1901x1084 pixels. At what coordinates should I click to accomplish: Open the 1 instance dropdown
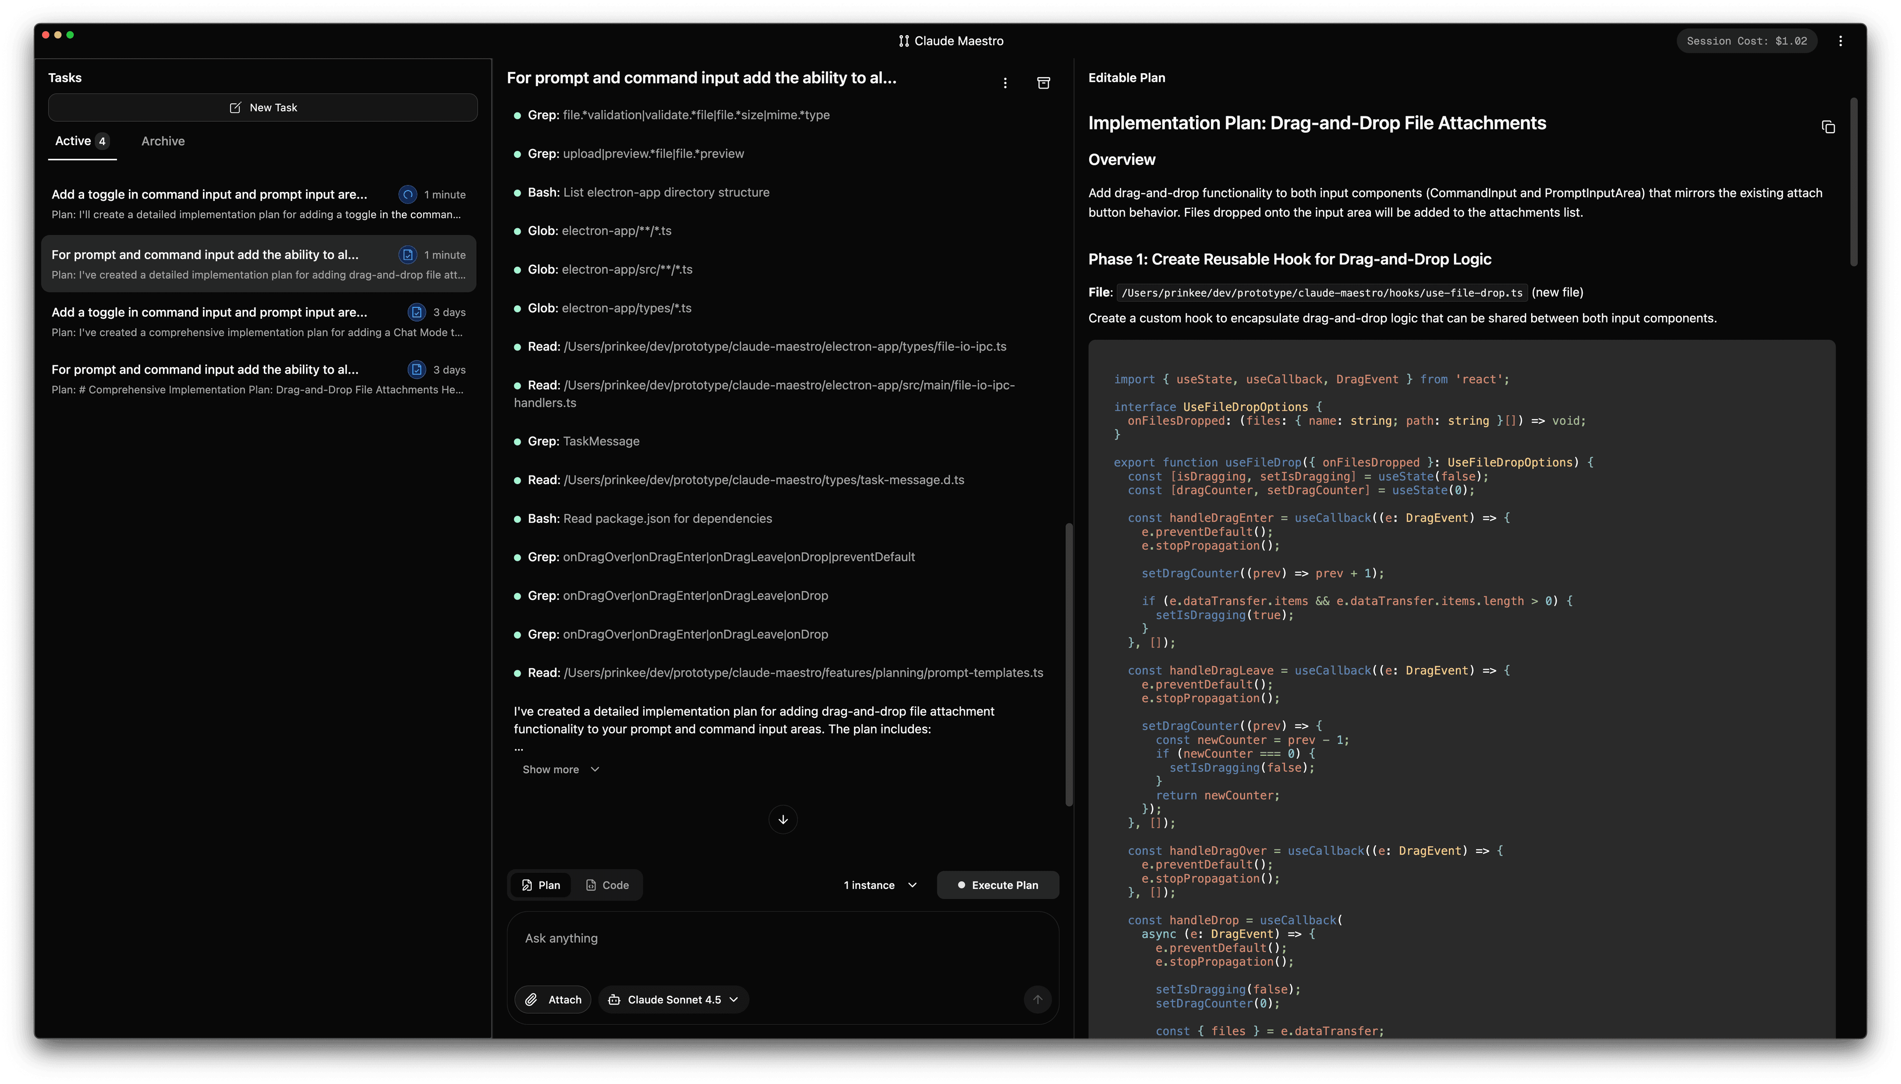point(879,885)
